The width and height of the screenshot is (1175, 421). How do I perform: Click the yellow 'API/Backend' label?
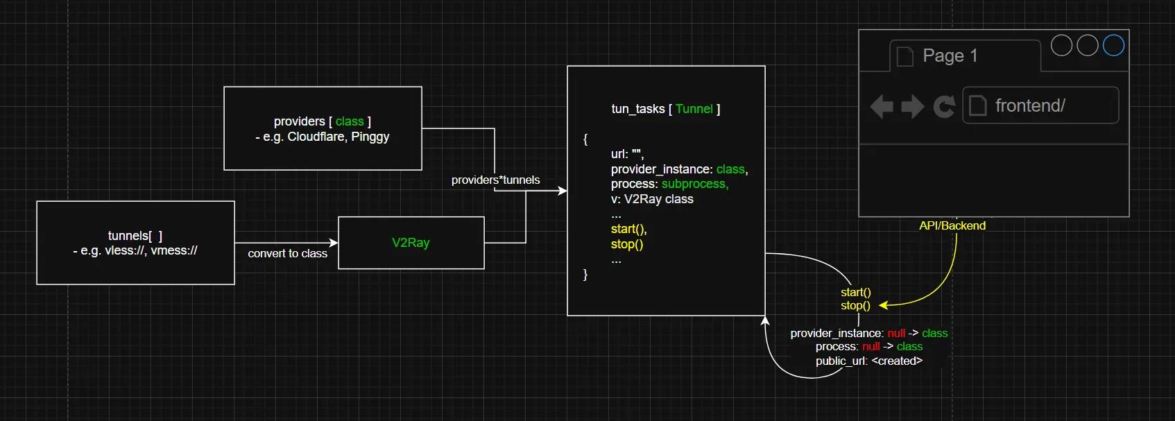952,226
